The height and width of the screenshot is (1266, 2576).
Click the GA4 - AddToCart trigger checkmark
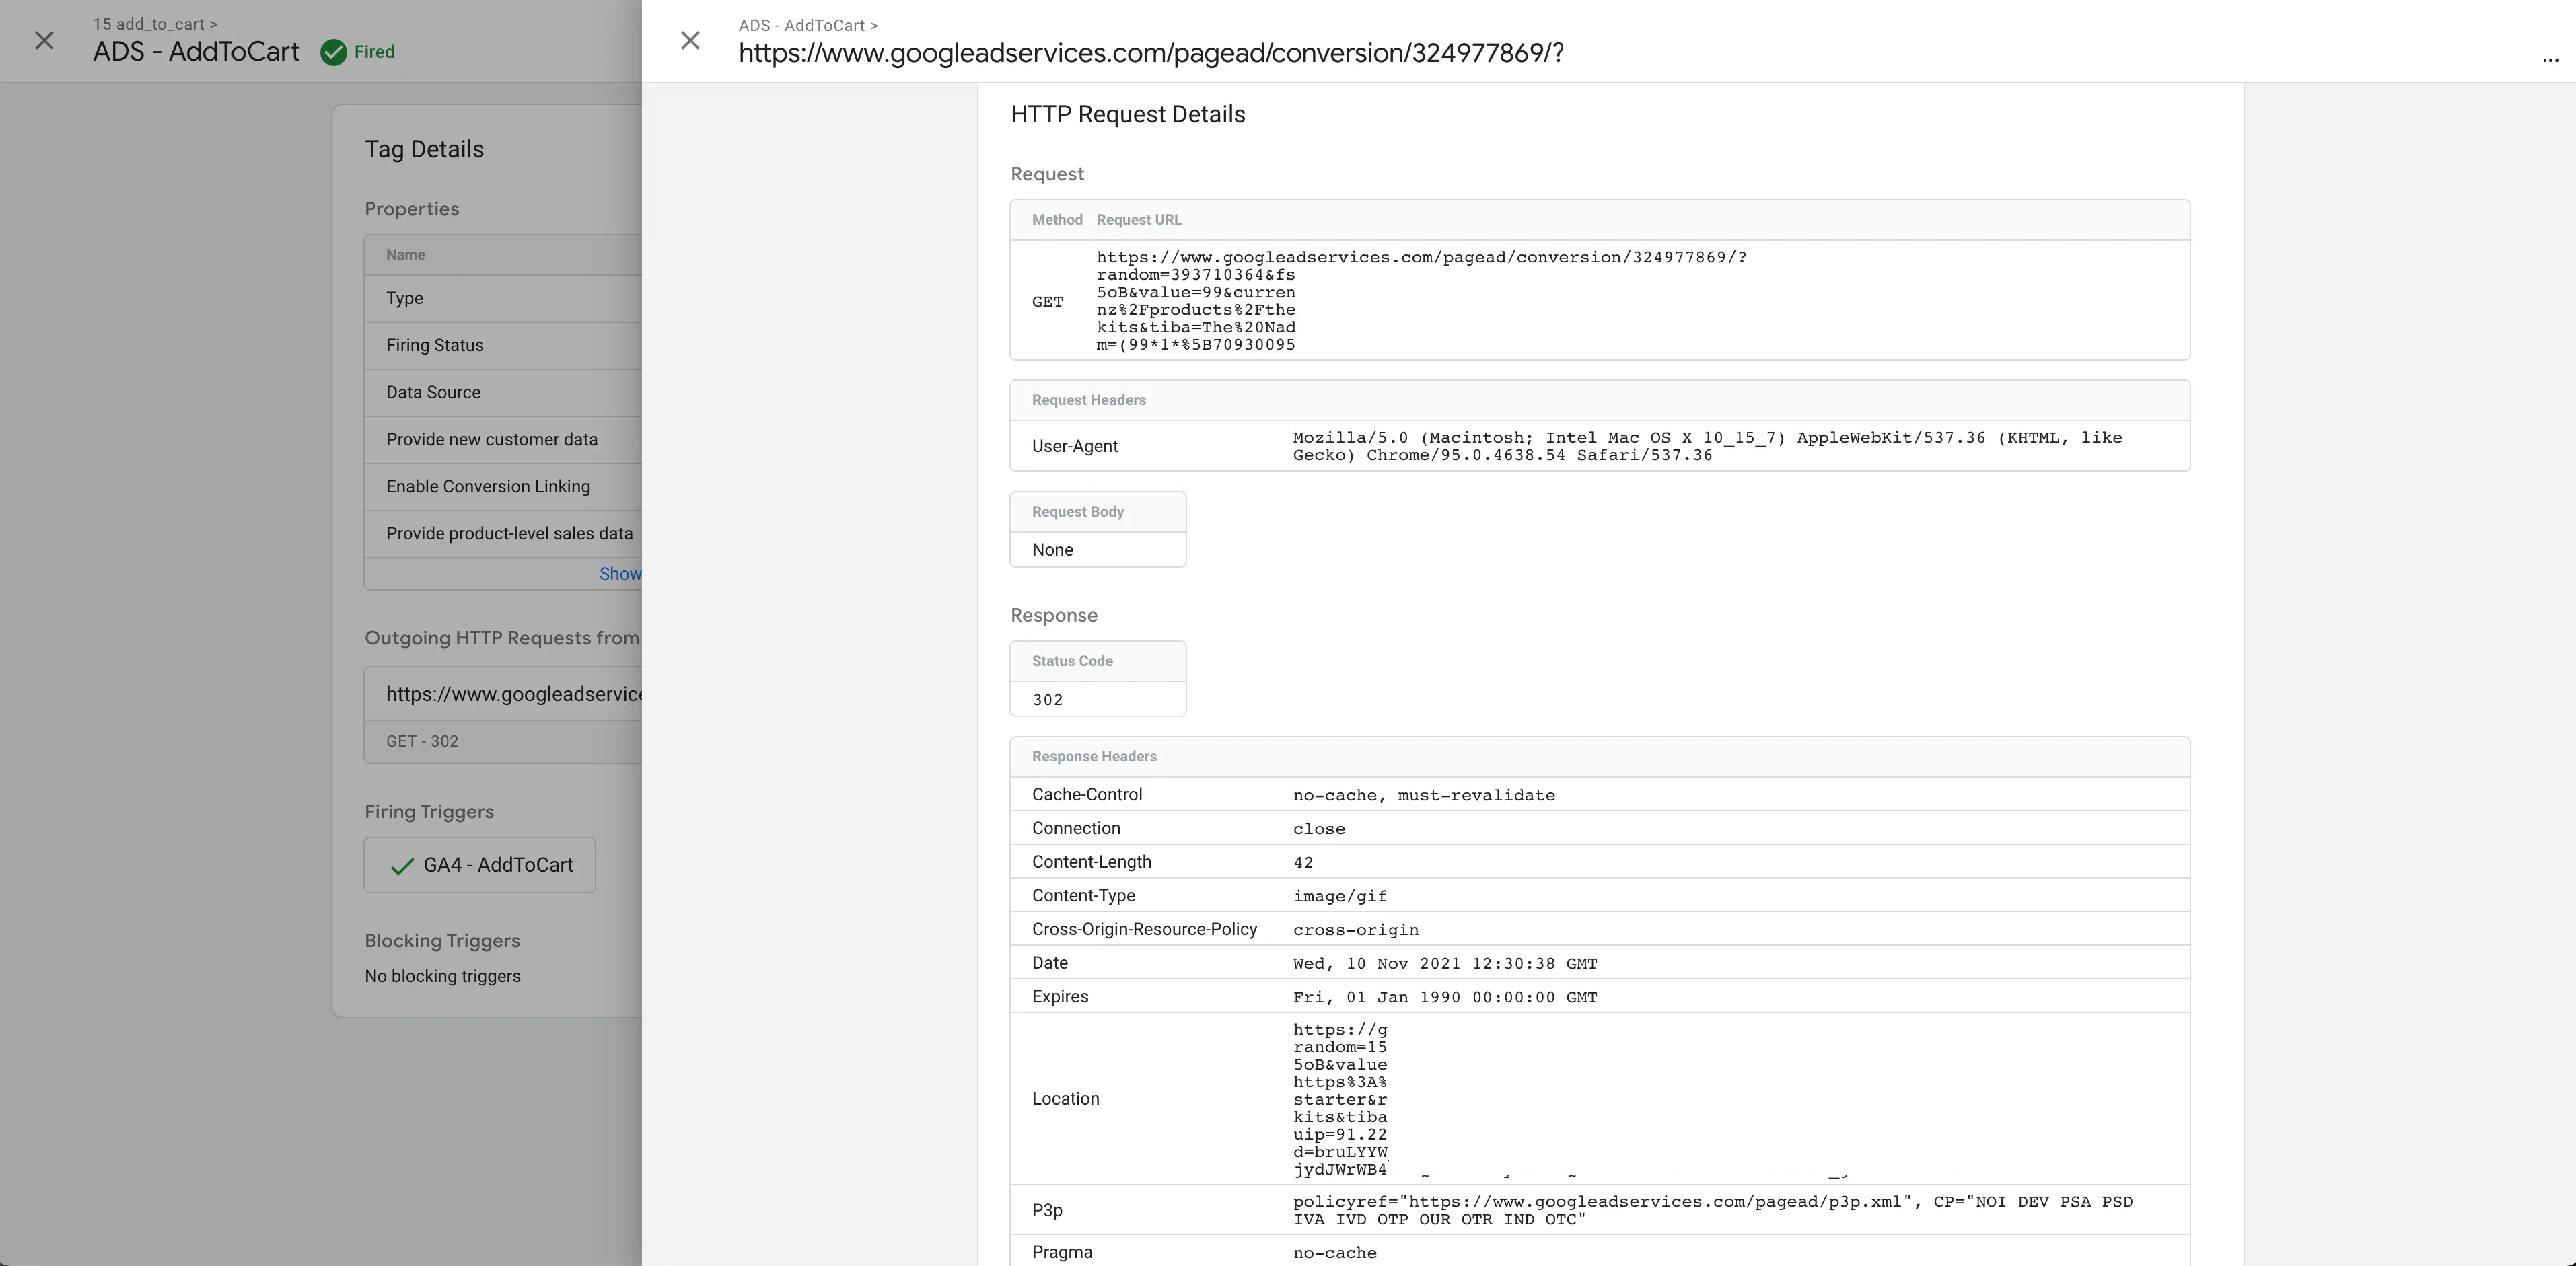[x=402, y=866]
